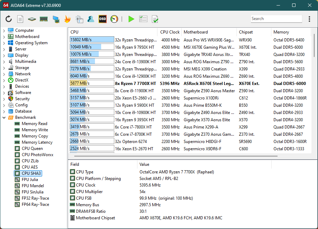Open the FP32 Ray-Trace benchmark
This screenshot has width=318, height=229.
point(36,198)
